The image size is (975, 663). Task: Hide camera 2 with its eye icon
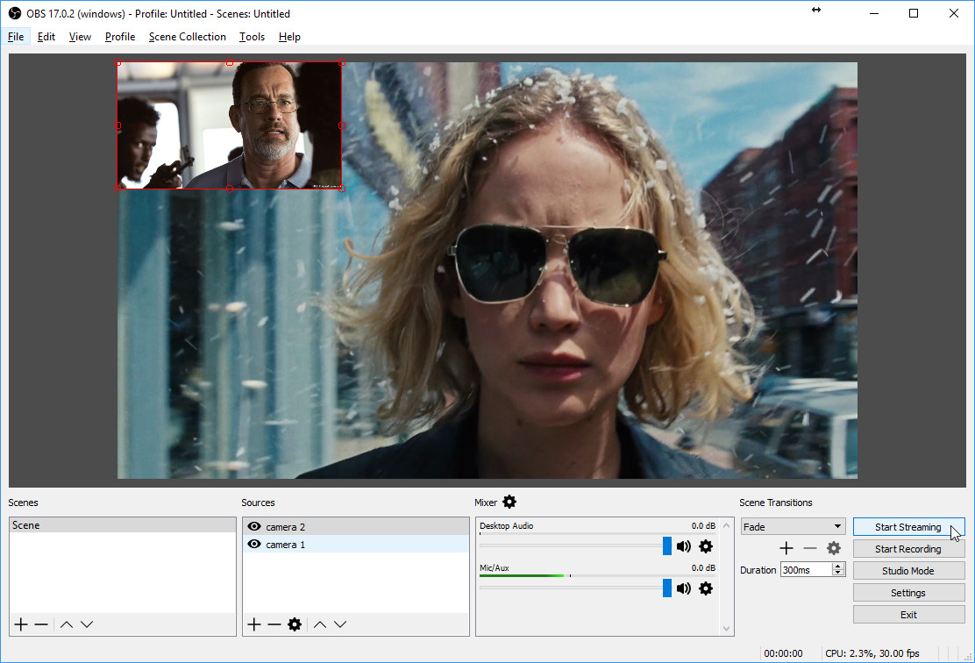(254, 527)
